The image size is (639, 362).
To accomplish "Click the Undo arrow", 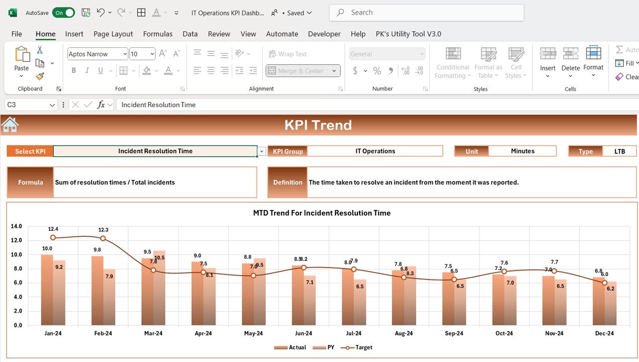I will coord(101,13).
